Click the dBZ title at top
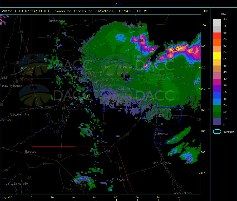Screen dimensions: 237x201 point(118,4)
